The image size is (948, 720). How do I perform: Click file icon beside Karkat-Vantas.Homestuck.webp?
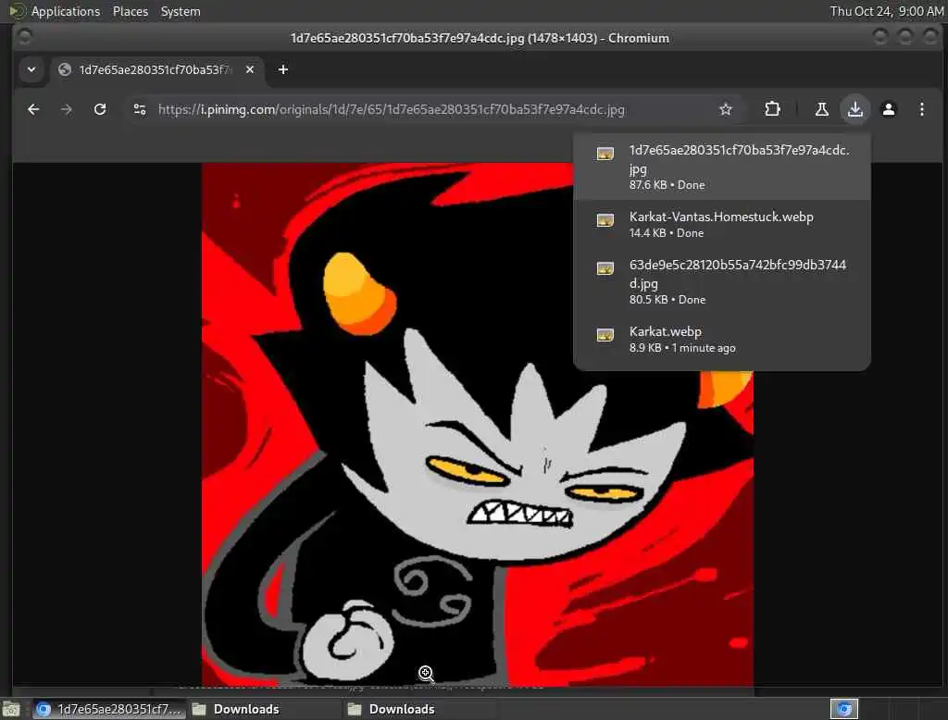[x=605, y=220]
